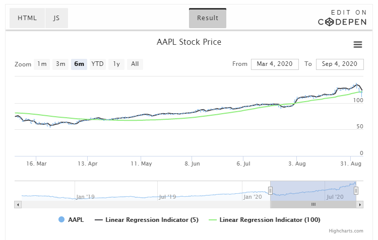
Task: Click the 0 y-axis value label
Action: 361,153
